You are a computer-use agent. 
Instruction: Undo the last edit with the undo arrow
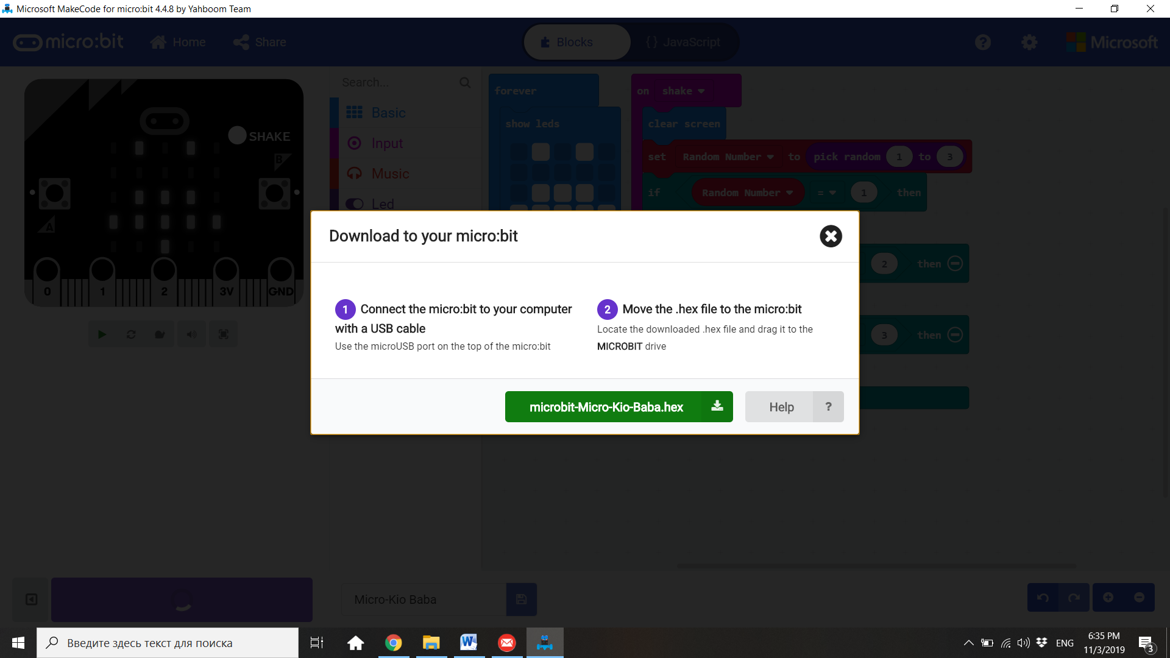click(x=1043, y=598)
